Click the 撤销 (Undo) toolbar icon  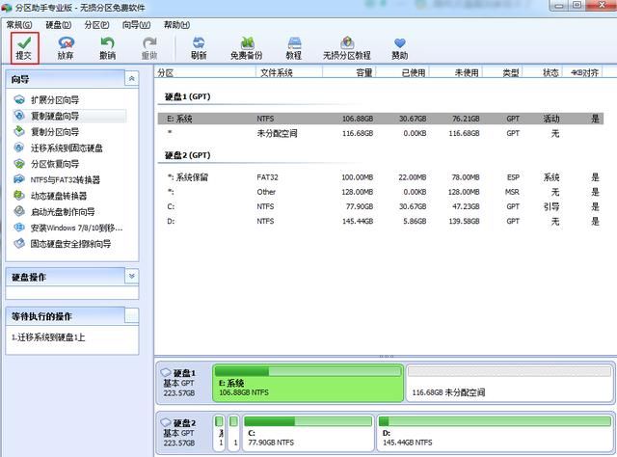107,47
